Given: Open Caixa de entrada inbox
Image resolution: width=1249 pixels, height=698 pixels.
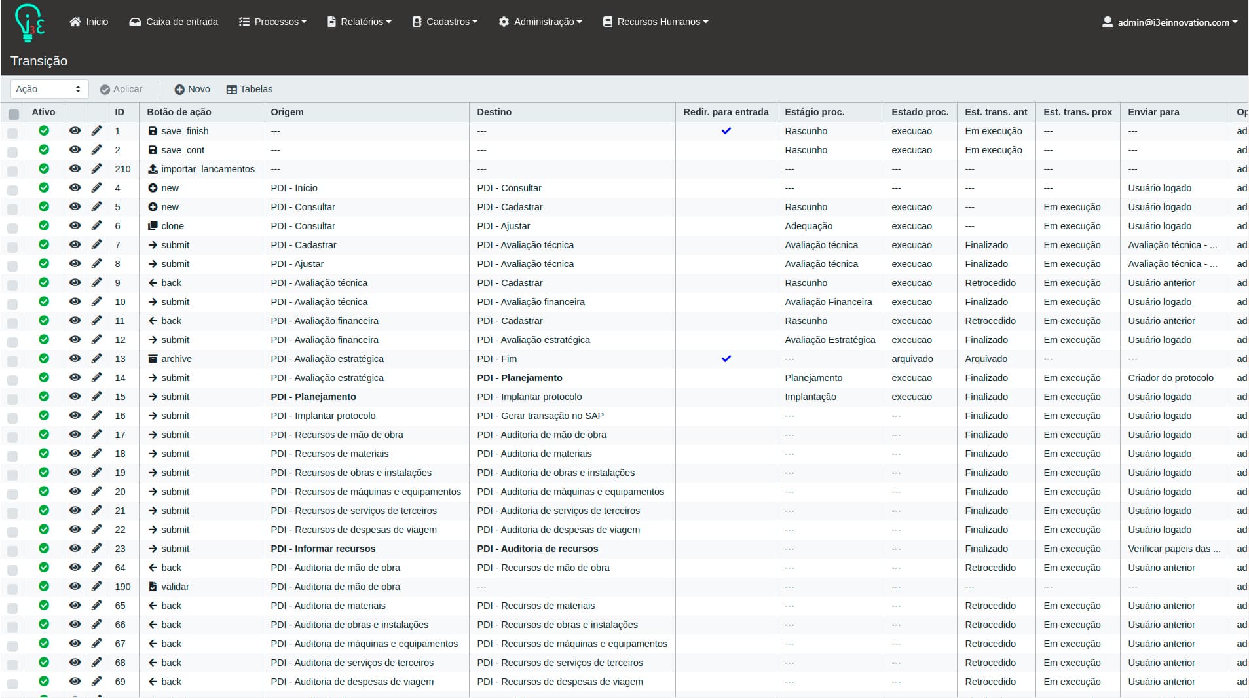Looking at the screenshot, I should (x=174, y=22).
